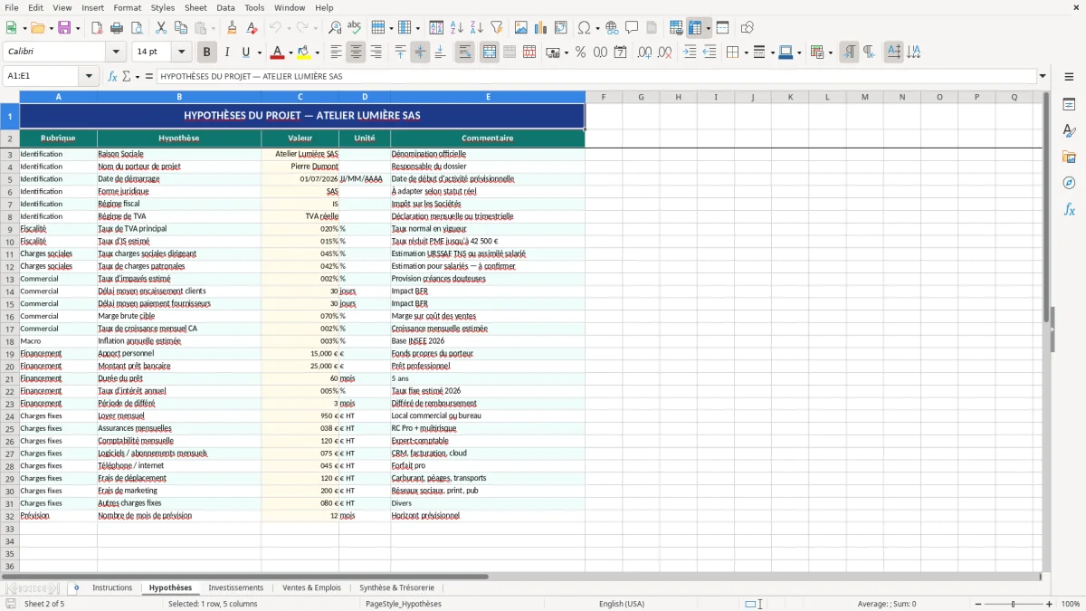The height and width of the screenshot is (611, 1086).
Task: Open sidebar Navigator compass icon
Action: (x=1069, y=183)
